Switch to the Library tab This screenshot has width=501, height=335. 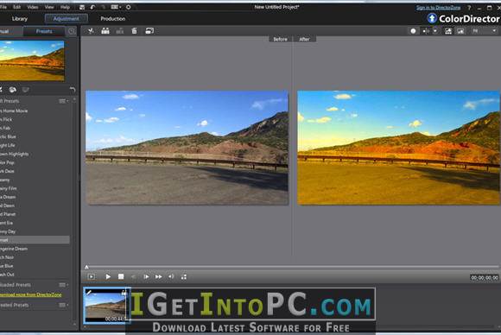[x=20, y=18]
